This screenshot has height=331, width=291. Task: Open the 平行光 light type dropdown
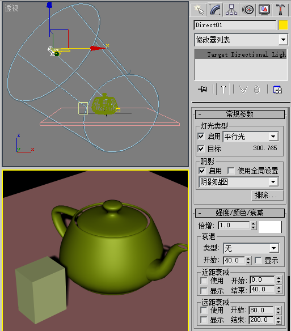tap(251, 137)
